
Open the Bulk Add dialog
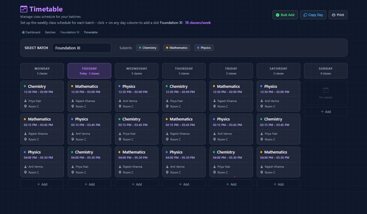(x=285, y=15)
